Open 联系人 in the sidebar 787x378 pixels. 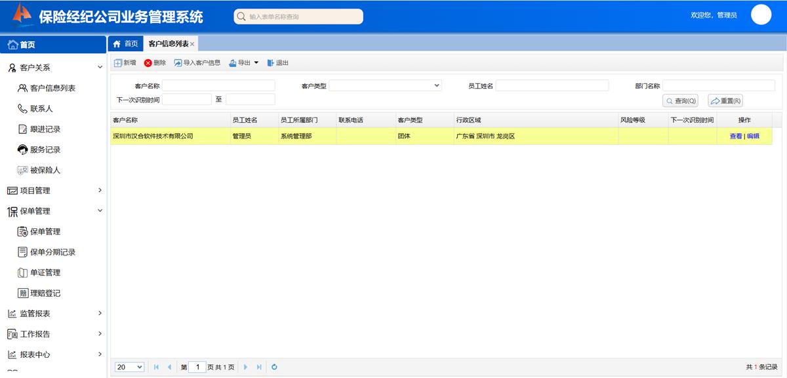click(41, 109)
